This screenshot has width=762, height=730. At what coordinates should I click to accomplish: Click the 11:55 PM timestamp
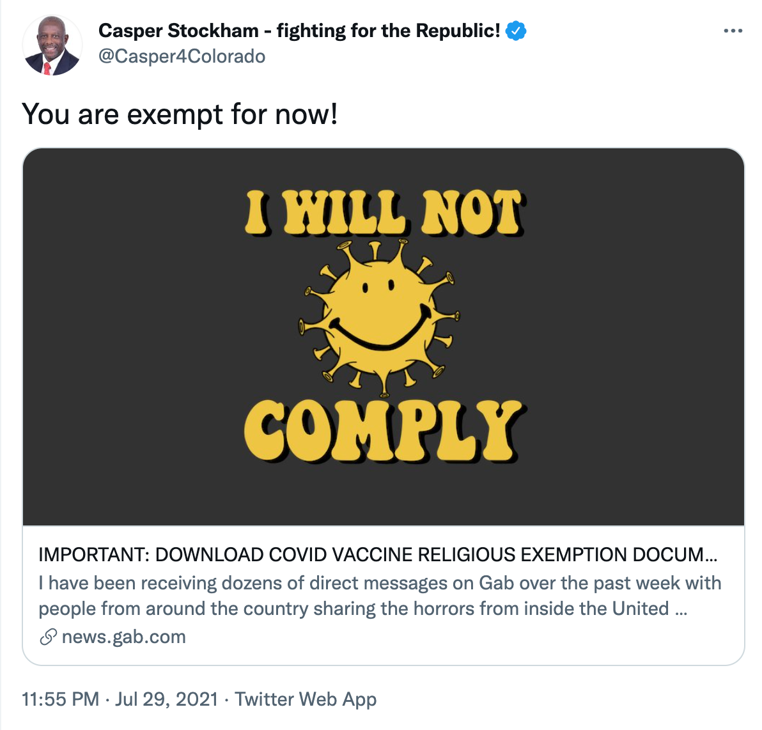[60, 699]
